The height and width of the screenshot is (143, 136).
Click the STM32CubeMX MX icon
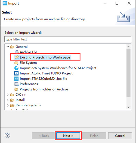point(16,79)
